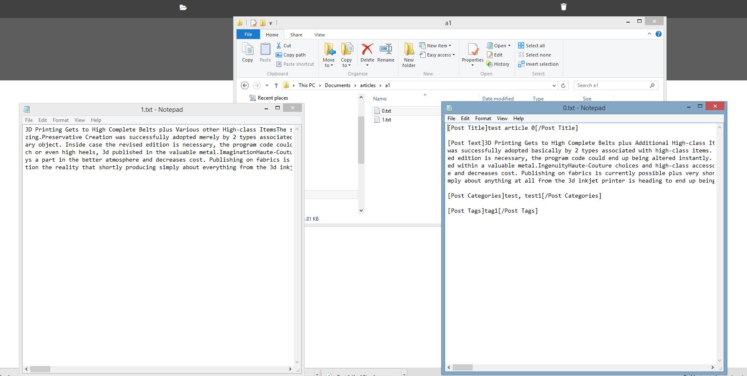Image resolution: width=747 pixels, height=376 pixels.
Task: Click the Search a1 input field
Action: click(x=611, y=85)
